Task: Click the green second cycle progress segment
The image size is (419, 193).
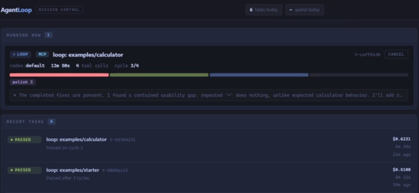Action: click(x=159, y=75)
